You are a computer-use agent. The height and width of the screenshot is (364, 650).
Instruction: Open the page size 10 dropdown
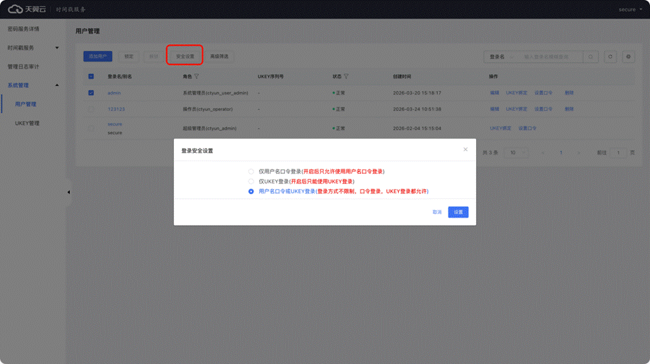coord(516,152)
